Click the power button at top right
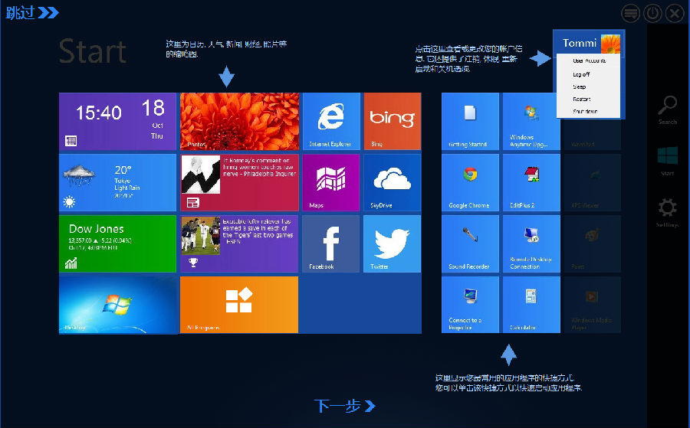 652,13
